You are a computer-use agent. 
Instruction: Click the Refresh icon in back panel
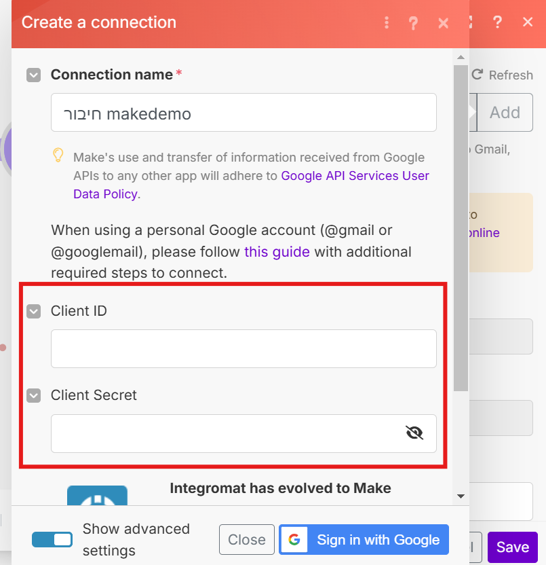(477, 75)
